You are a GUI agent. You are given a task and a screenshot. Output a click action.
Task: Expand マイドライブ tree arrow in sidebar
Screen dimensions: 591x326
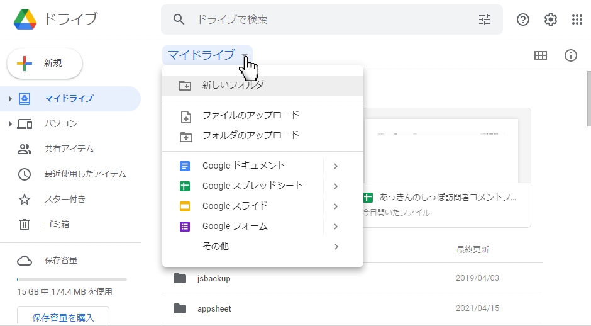[10, 98]
